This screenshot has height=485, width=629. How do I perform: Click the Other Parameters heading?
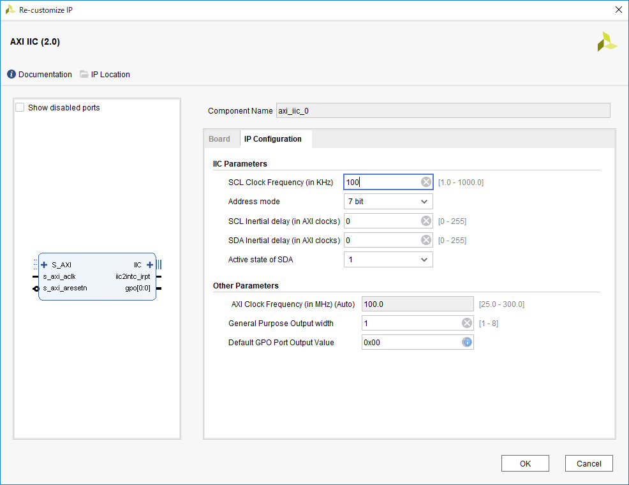coord(246,286)
